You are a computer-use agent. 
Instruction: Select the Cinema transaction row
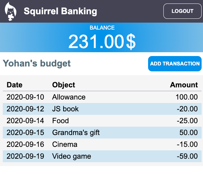pyautogui.click(x=102, y=144)
